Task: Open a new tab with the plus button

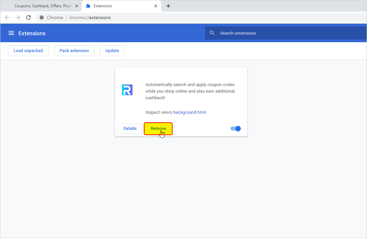Action: [x=168, y=6]
